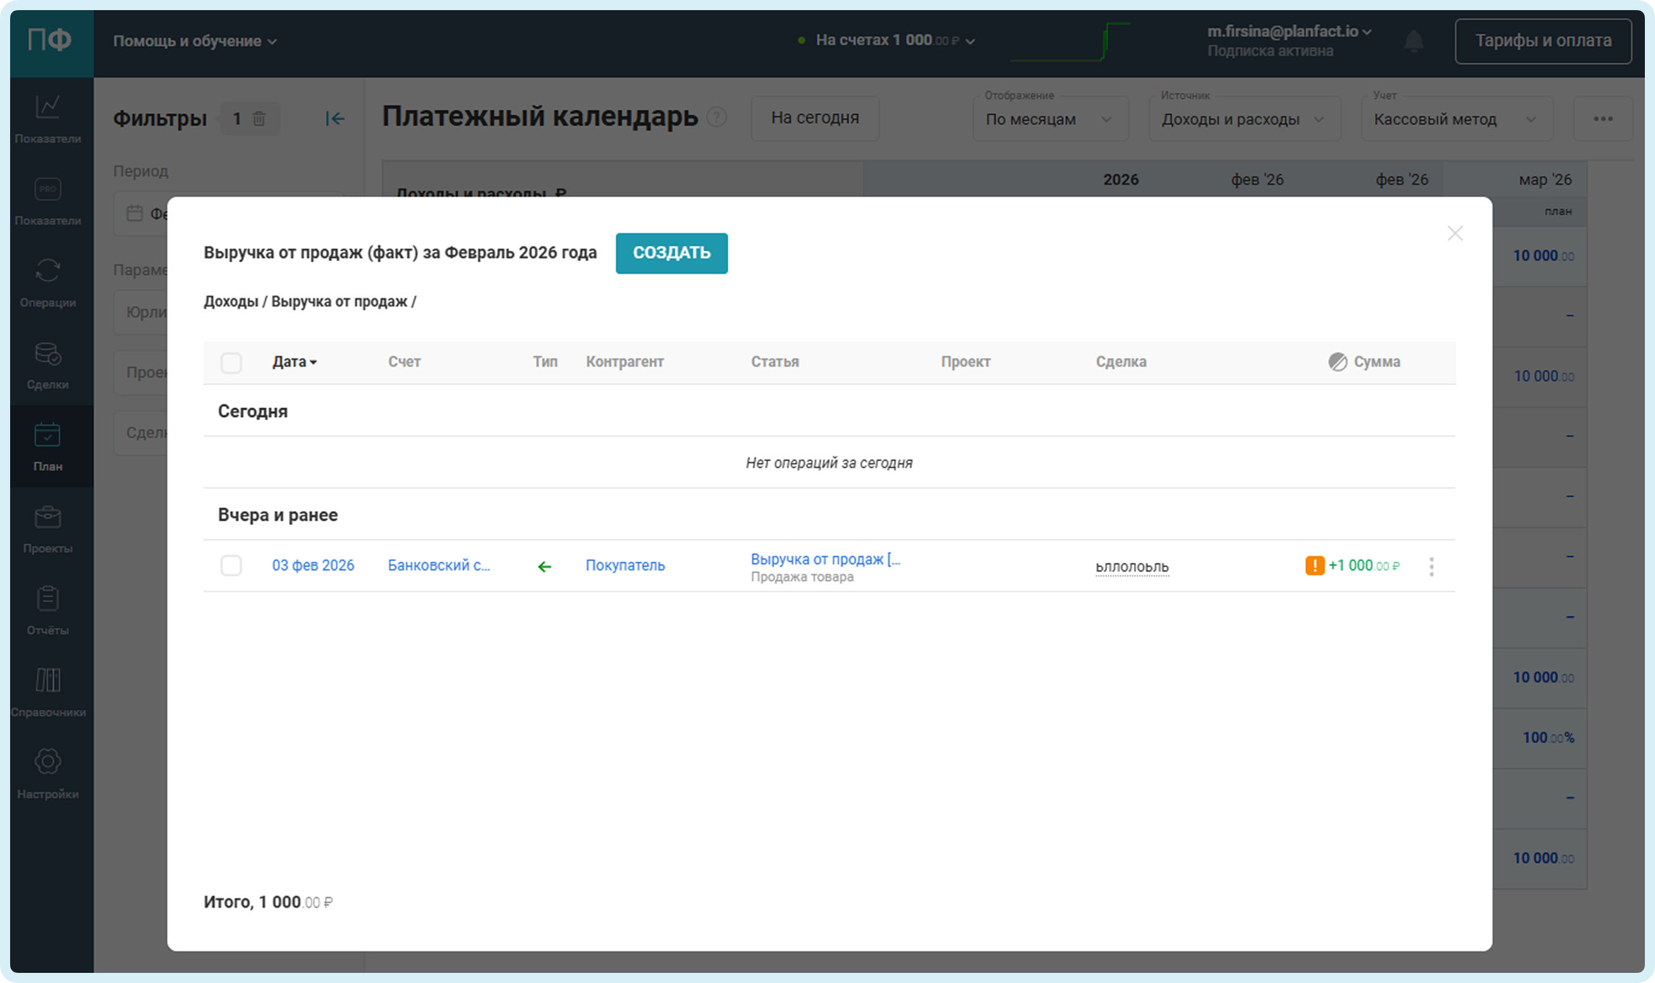Click orange warning icon beside +1 000 amount
Screen dimensions: 1655x983
click(x=1314, y=565)
